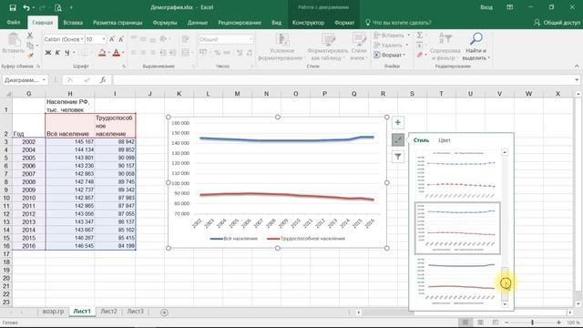Open the Удалить cells dropdown
This screenshot has width=583, height=328.
coord(391,45)
